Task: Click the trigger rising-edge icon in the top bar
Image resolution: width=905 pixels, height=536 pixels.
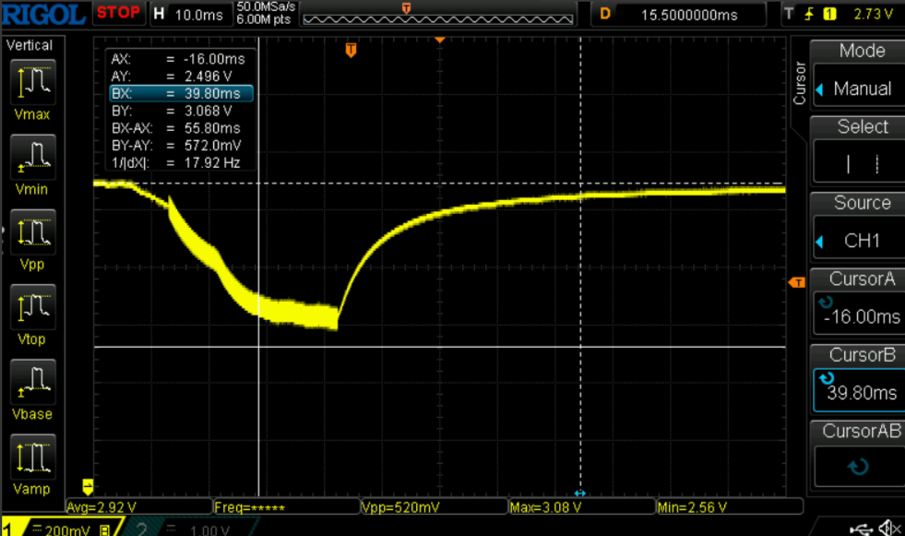Action: 809,14
